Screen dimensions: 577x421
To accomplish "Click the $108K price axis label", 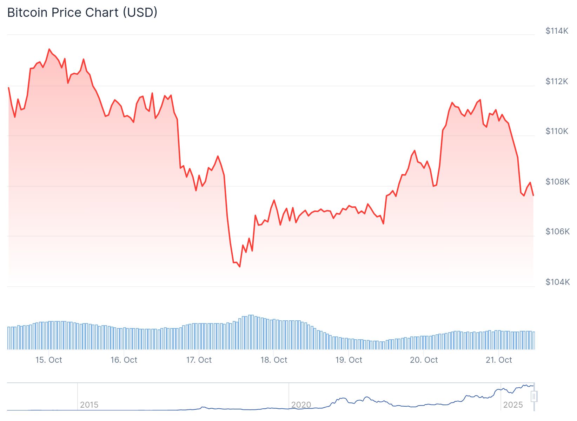I will (x=557, y=182).
